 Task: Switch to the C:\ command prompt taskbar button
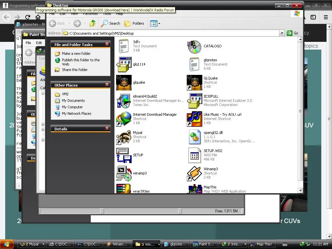click(89, 244)
